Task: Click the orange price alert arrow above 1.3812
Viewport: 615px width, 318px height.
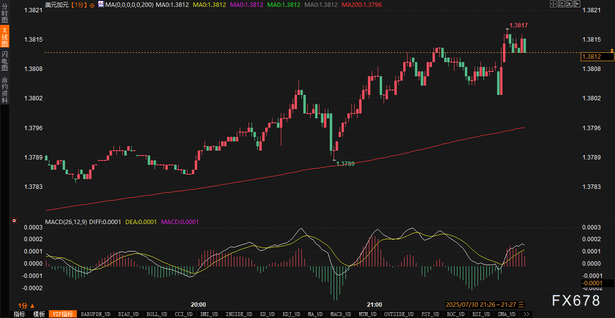Action: coord(612,50)
